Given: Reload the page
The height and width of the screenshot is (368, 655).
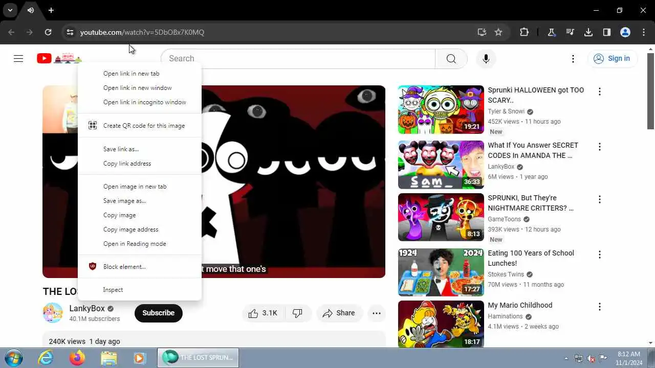Looking at the screenshot, I should coord(48,32).
